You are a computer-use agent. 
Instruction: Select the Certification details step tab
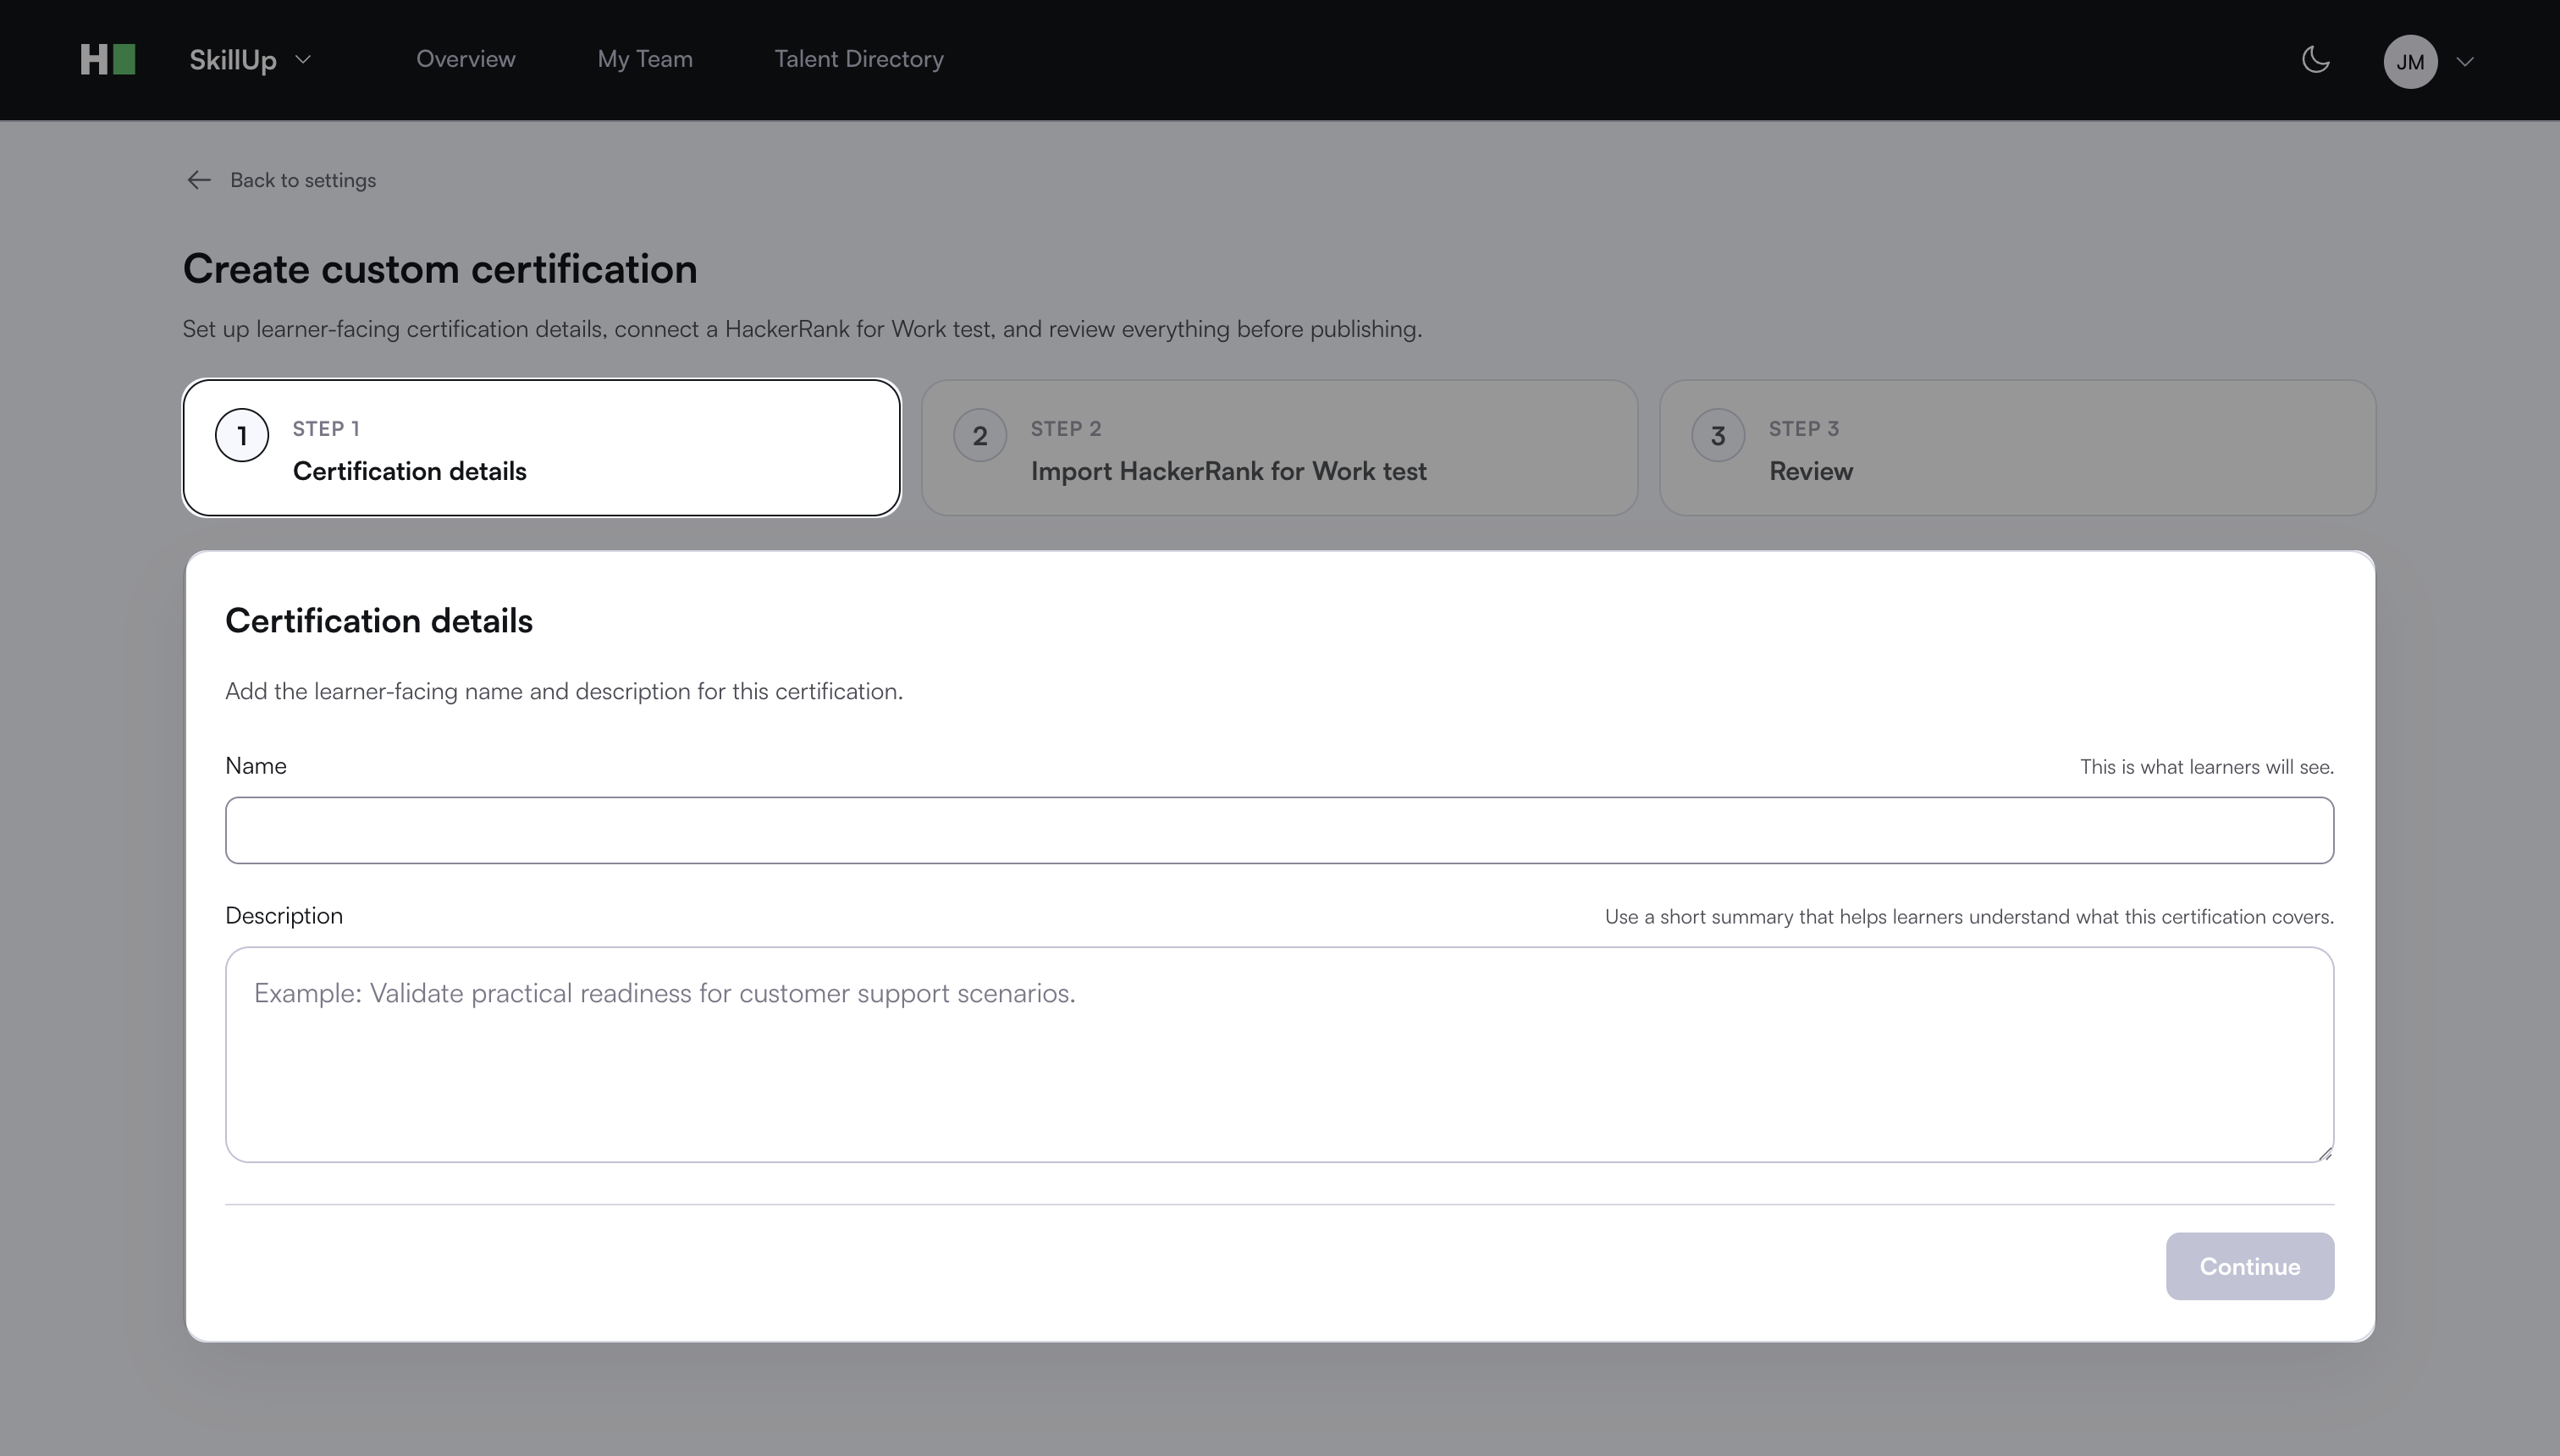pos(541,448)
